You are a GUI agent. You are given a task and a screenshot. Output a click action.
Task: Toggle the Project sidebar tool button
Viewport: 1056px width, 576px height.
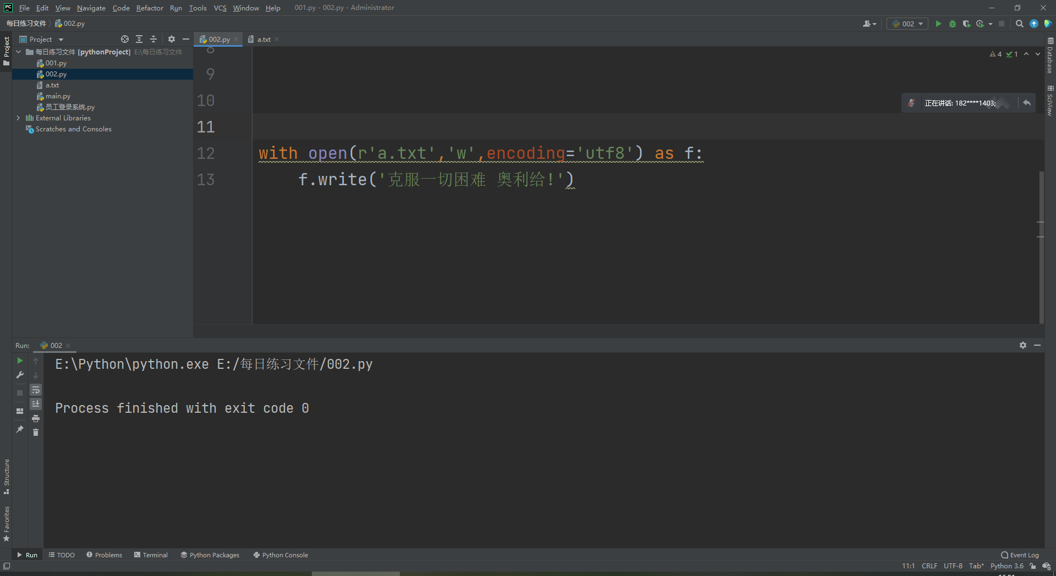point(6,51)
